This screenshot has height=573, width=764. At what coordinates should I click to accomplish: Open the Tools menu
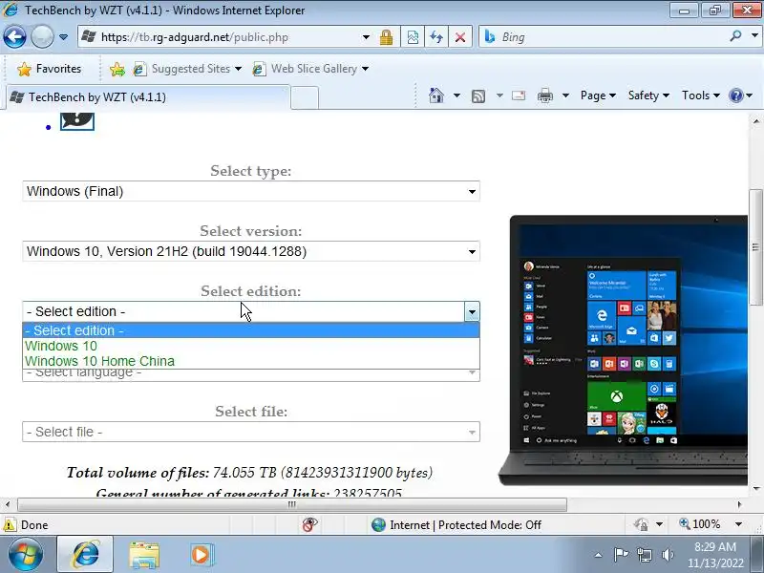coord(701,95)
